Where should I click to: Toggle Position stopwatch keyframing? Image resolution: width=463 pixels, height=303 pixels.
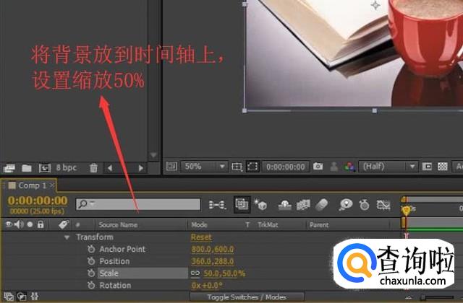(x=91, y=261)
